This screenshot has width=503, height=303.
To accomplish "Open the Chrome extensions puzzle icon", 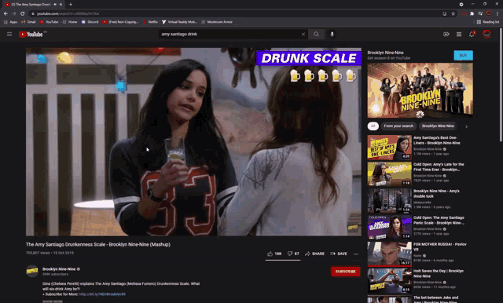I will [x=472, y=13].
